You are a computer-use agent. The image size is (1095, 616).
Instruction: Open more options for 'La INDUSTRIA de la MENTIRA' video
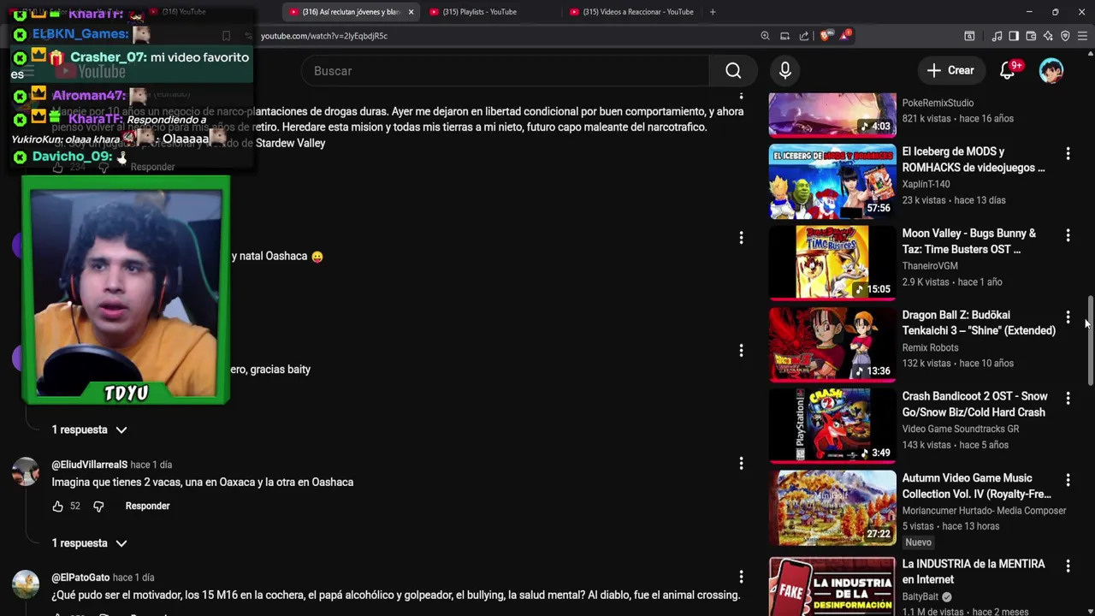(x=1068, y=566)
